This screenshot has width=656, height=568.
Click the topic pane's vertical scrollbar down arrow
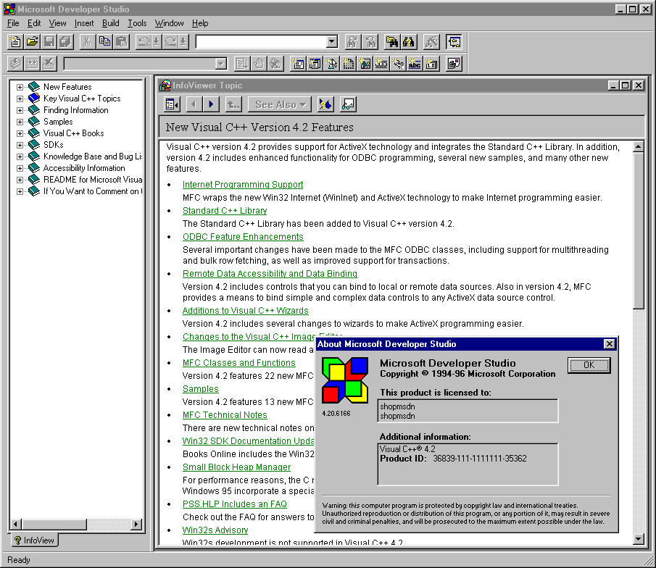pos(639,538)
